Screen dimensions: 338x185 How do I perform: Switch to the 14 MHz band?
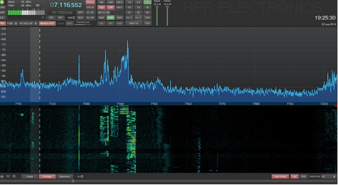(x=138, y=7)
